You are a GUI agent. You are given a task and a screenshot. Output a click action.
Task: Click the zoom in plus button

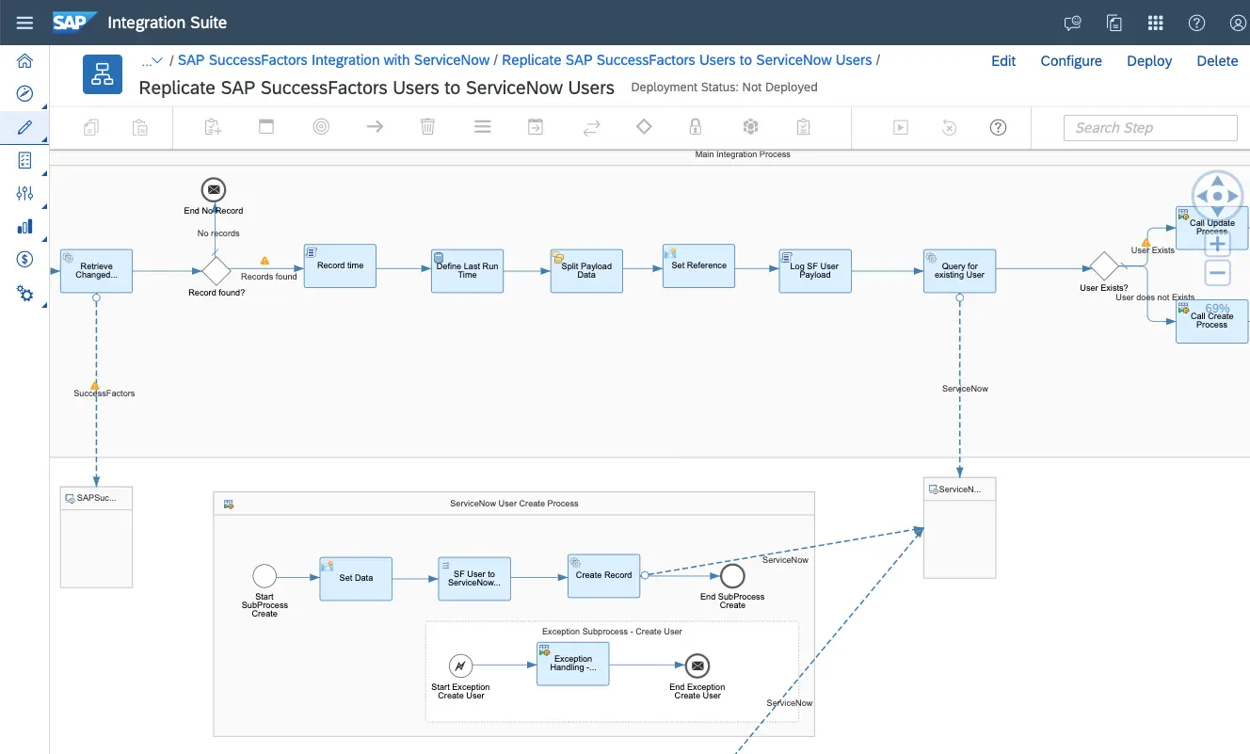tap(1217, 244)
